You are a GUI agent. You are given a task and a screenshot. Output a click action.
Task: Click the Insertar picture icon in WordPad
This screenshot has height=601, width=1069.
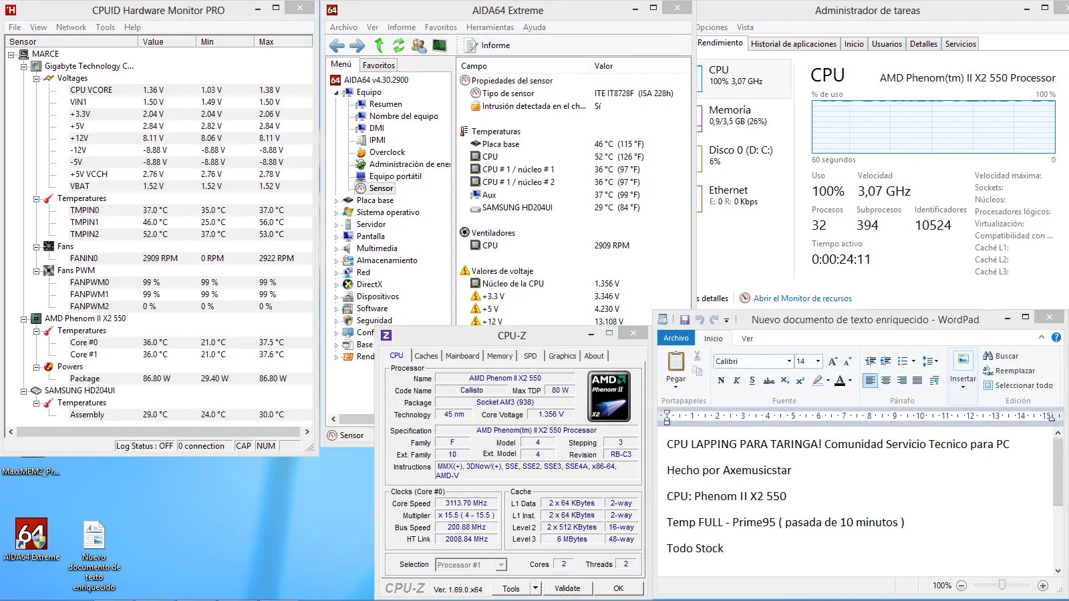pyautogui.click(x=963, y=361)
